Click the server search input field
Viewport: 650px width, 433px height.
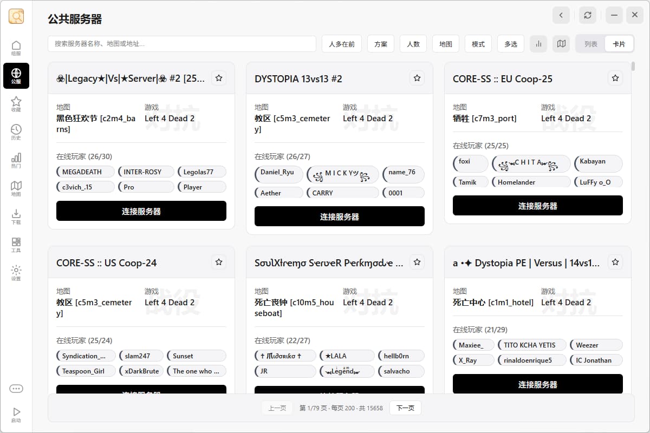click(182, 44)
